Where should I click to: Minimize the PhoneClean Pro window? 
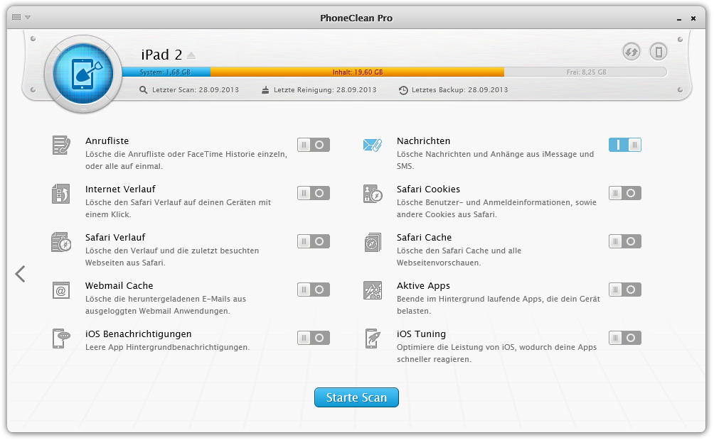click(x=679, y=18)
